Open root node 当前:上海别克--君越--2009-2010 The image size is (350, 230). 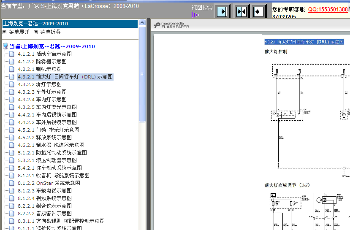pos(52,46)
